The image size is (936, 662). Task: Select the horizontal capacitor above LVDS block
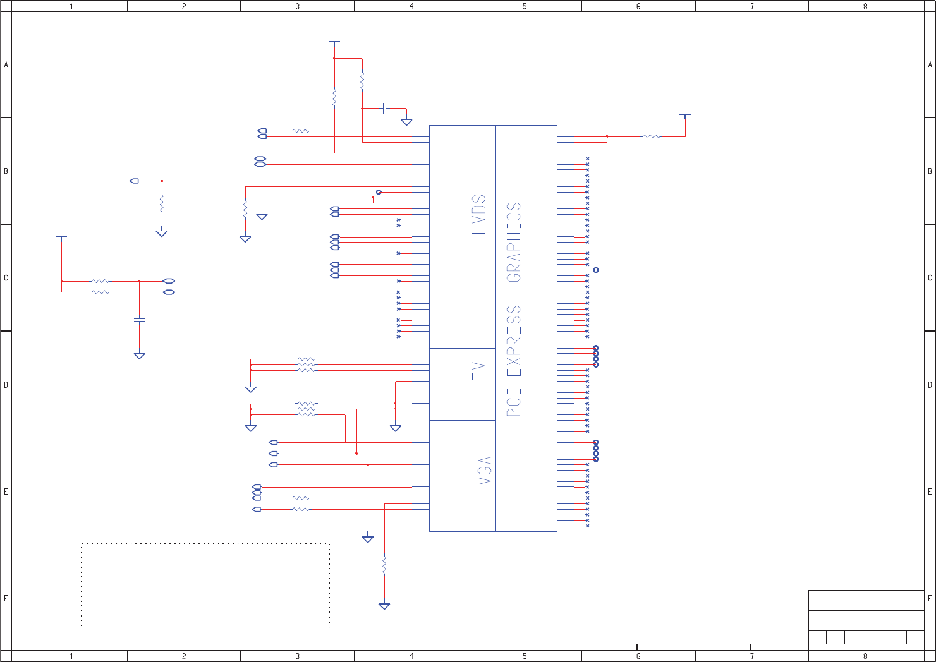[384, 109]
